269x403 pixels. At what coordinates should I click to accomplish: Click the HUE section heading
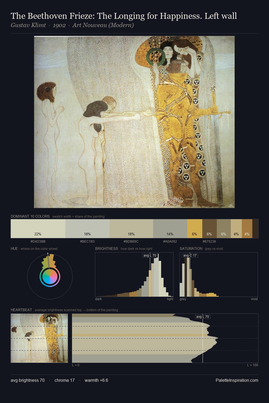(14, 249)
